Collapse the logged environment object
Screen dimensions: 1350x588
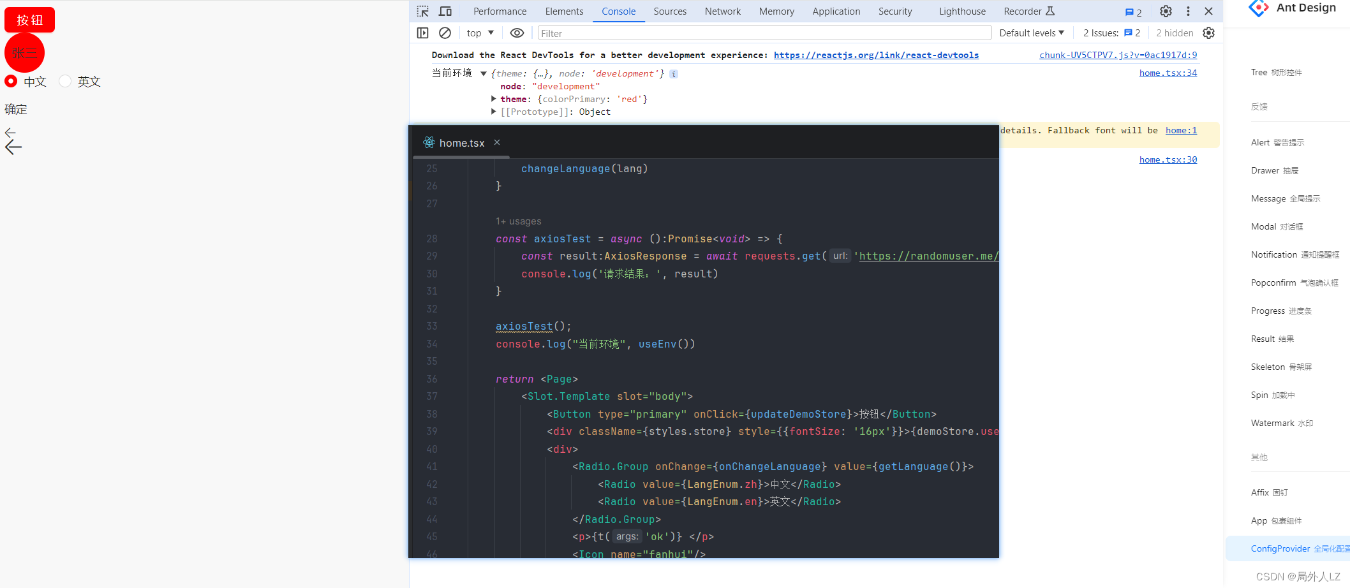484,74
